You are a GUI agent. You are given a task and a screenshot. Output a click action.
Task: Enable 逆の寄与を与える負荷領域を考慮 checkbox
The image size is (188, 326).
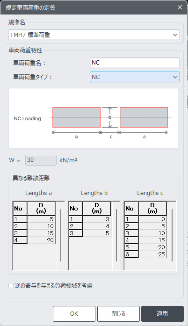tap(11, 285)
